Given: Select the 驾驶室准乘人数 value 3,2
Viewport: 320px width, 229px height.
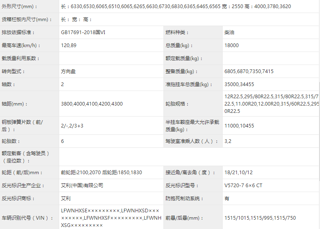Looking at the screenshot, I should coord(228,141).
